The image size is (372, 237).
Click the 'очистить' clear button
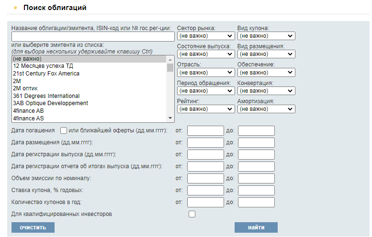[x=33, y=227]
